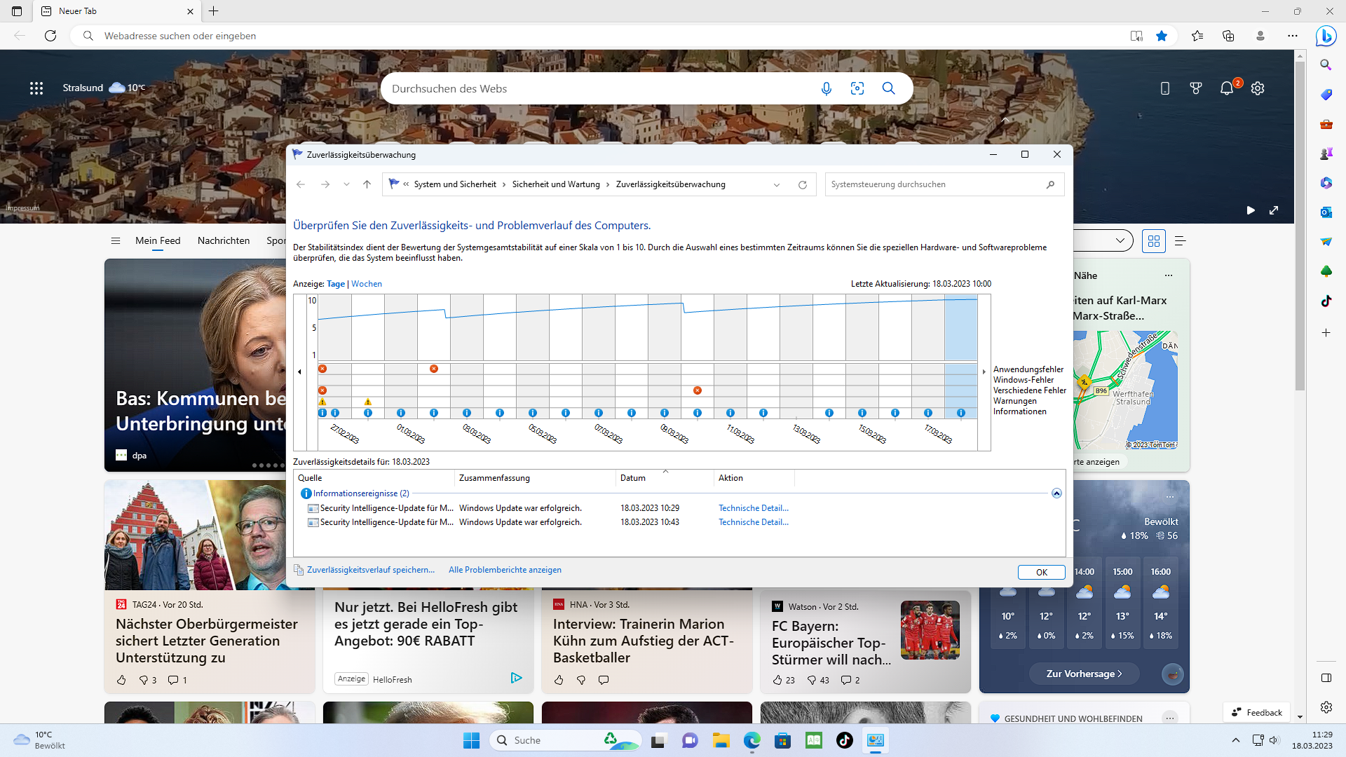Switch the news cards to list layout
The height and width of the screenshot is (757, 1346).
tap(1180, 240)
